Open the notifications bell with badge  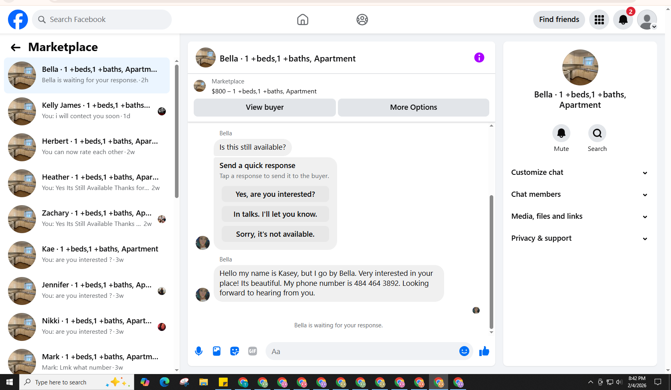coord(623,20)
